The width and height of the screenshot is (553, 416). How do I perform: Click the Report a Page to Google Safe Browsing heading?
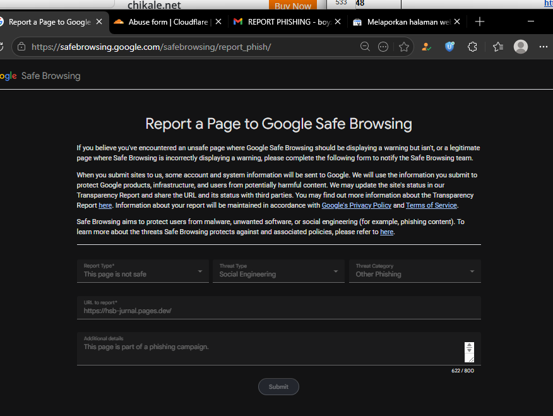278,124
